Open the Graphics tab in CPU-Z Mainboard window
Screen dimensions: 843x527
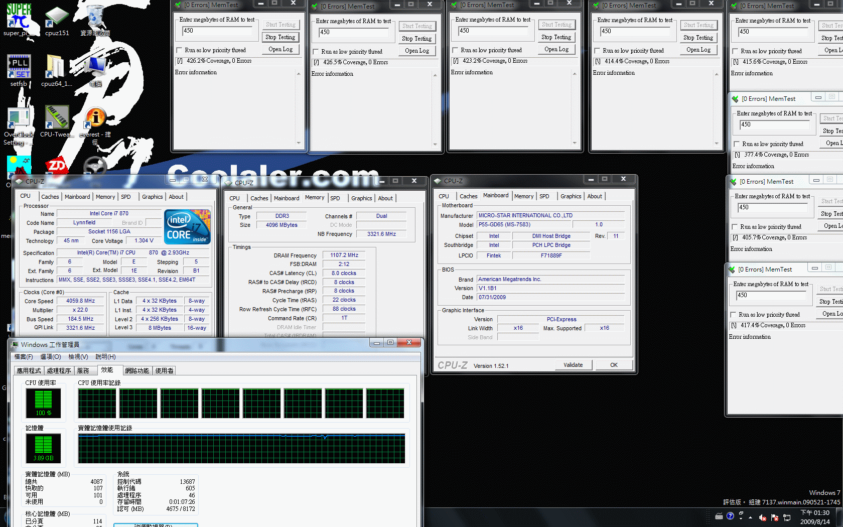(571, 196)
